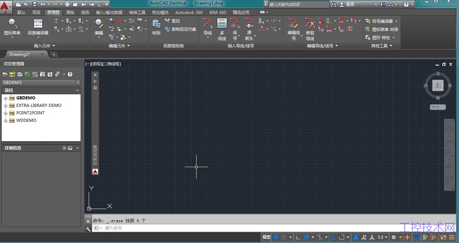Screen dimensions: 459x243
Task: Click the Save icon in quick access toolbar
Action: pos(34,4)
